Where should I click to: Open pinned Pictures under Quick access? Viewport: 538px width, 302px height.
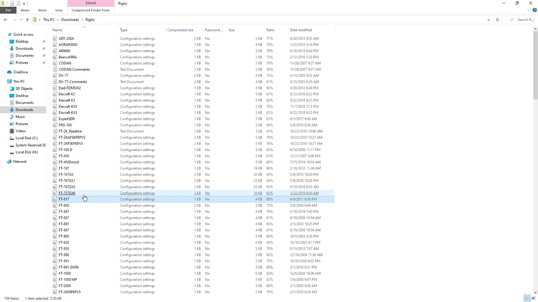pos(22,62)
